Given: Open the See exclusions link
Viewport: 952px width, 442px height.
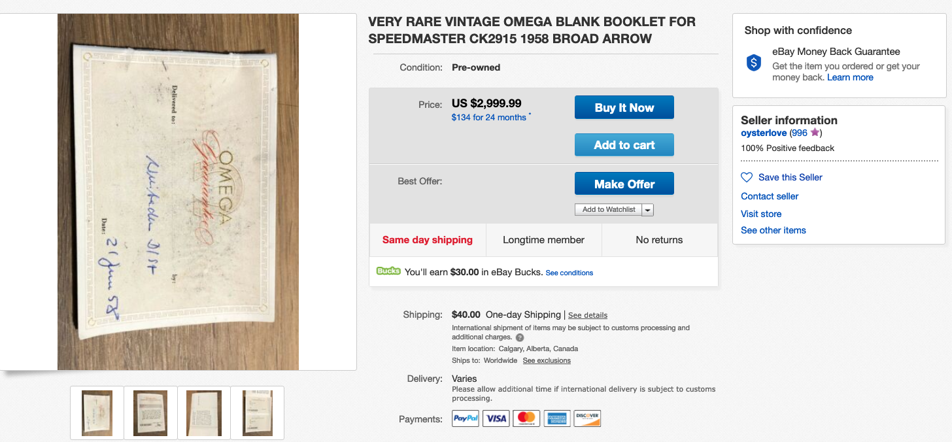Looking at the screenshot, I should [547, 361].
